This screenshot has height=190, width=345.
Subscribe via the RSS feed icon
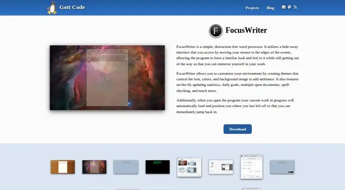[x=295, y=7]
